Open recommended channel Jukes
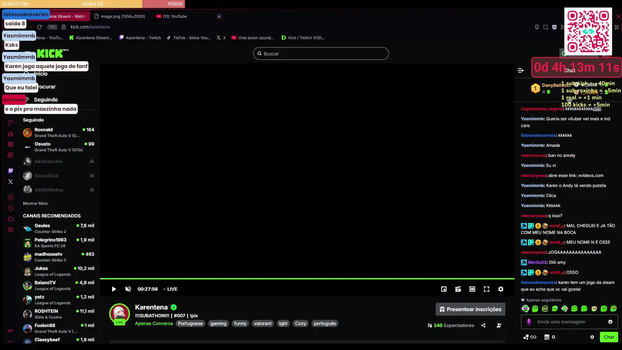622x350 pixels. click(x=58, y=271)
